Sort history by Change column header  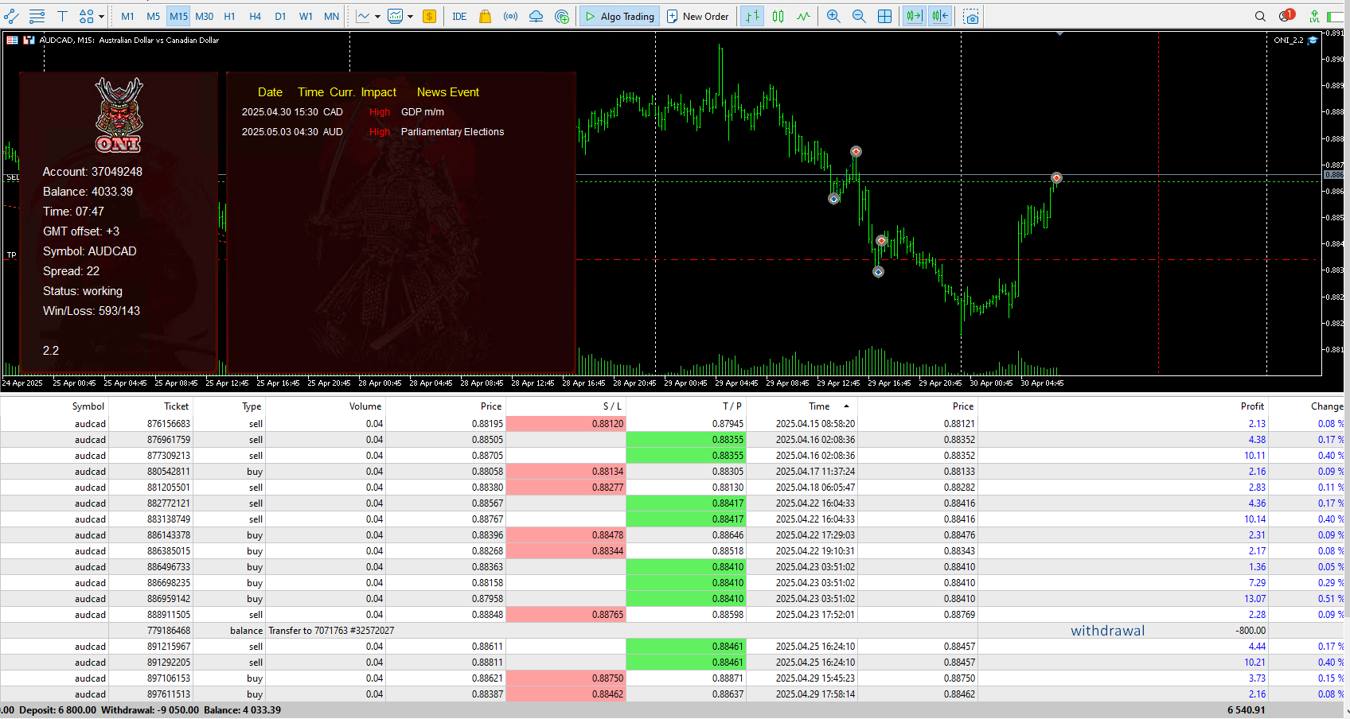coord(1327,406)
